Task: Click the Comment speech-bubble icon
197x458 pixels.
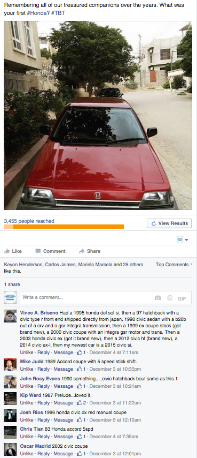Action: (38, 251)
